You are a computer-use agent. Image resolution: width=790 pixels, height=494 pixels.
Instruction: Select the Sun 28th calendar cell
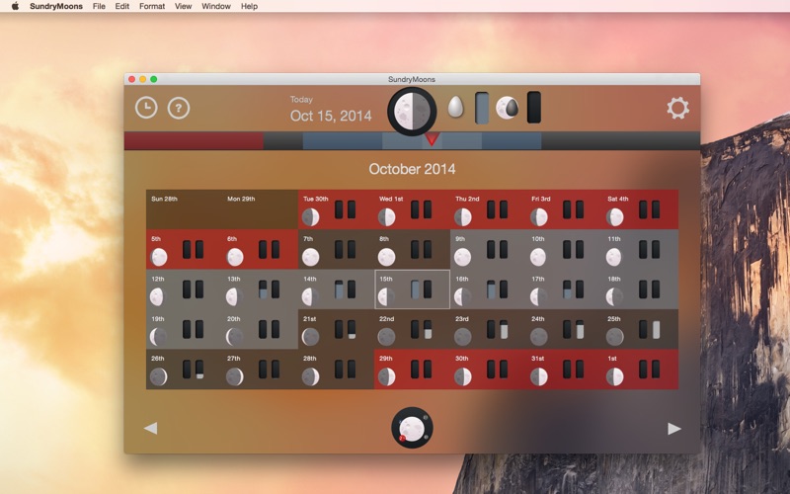pyautogui.click(x=184, y=209)
